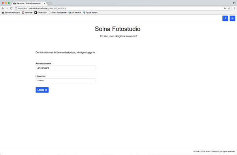Click the copyright Solna Fotostudio footer text
Image resolution: width=237 pixels, height=155 pixels.
tap(214, 151)
